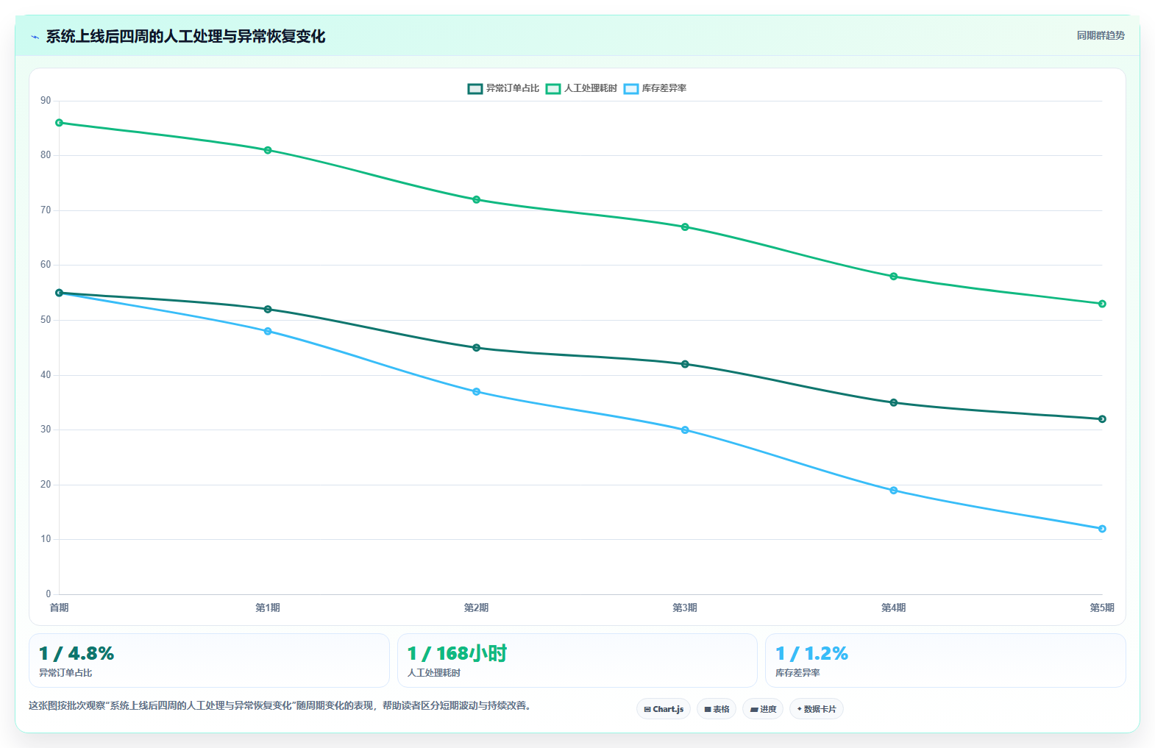
Task: Click the 同期群趋势 label in header
Action: pos(1101,35)
